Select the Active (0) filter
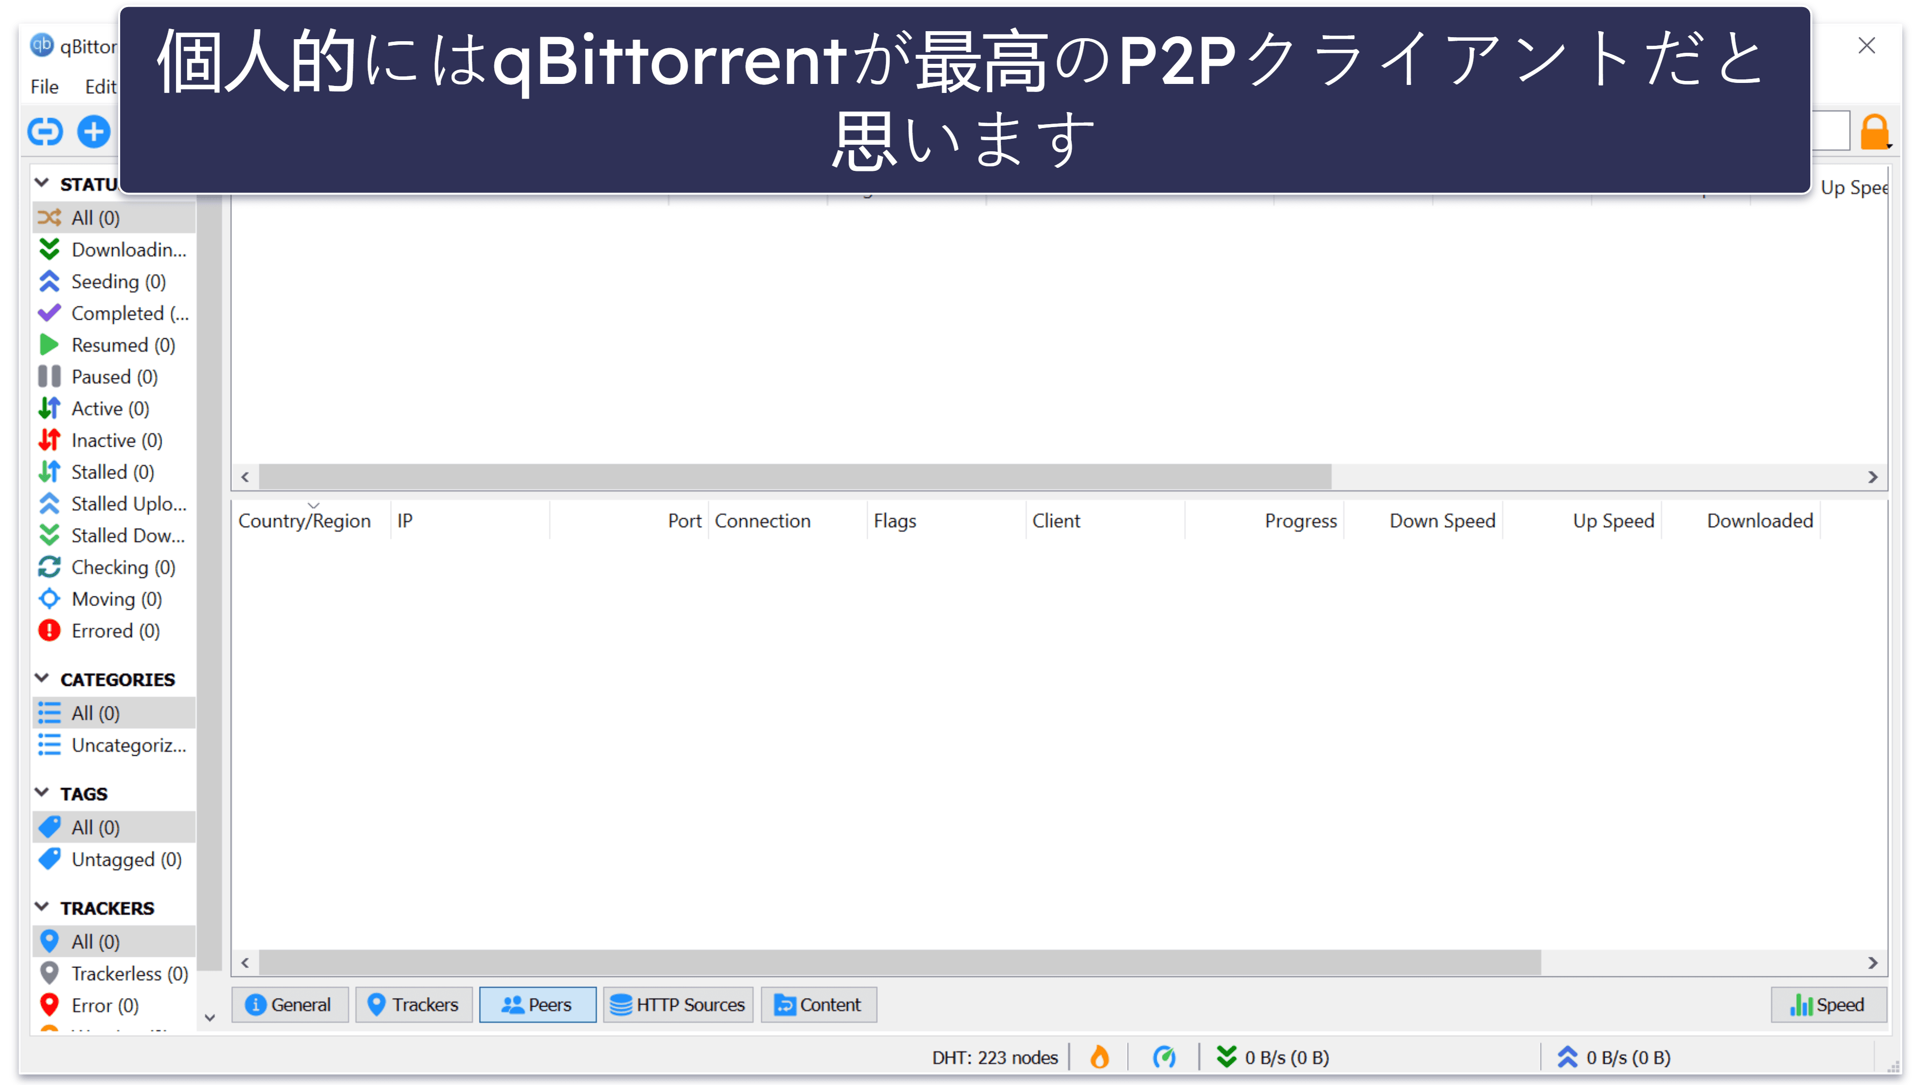 tap(114, 409)
